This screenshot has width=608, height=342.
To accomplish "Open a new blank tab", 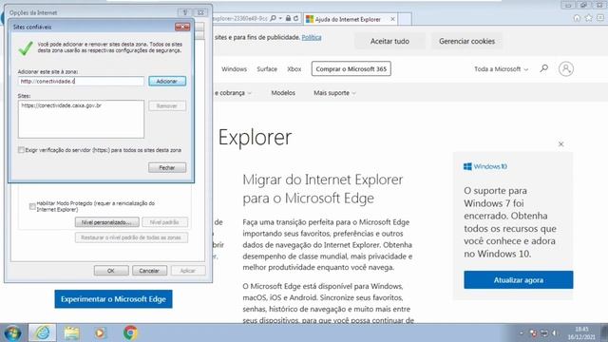I will (x=405, y=19).
